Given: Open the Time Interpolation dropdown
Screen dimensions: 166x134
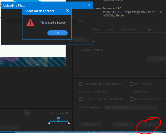Looking at the screenshot, I should pos(131,107).
